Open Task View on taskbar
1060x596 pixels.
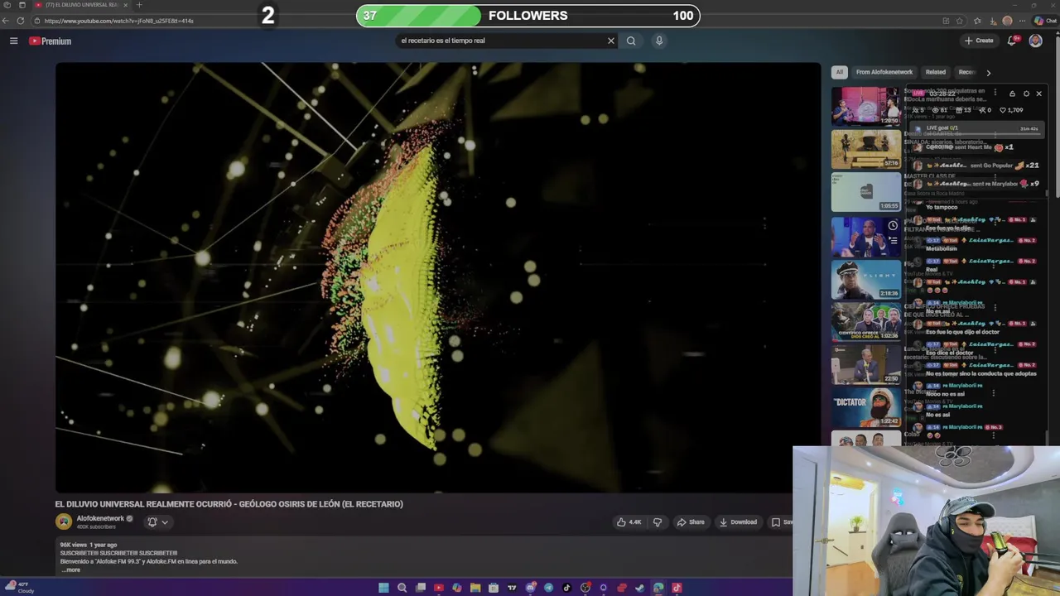tap(421, 588)
